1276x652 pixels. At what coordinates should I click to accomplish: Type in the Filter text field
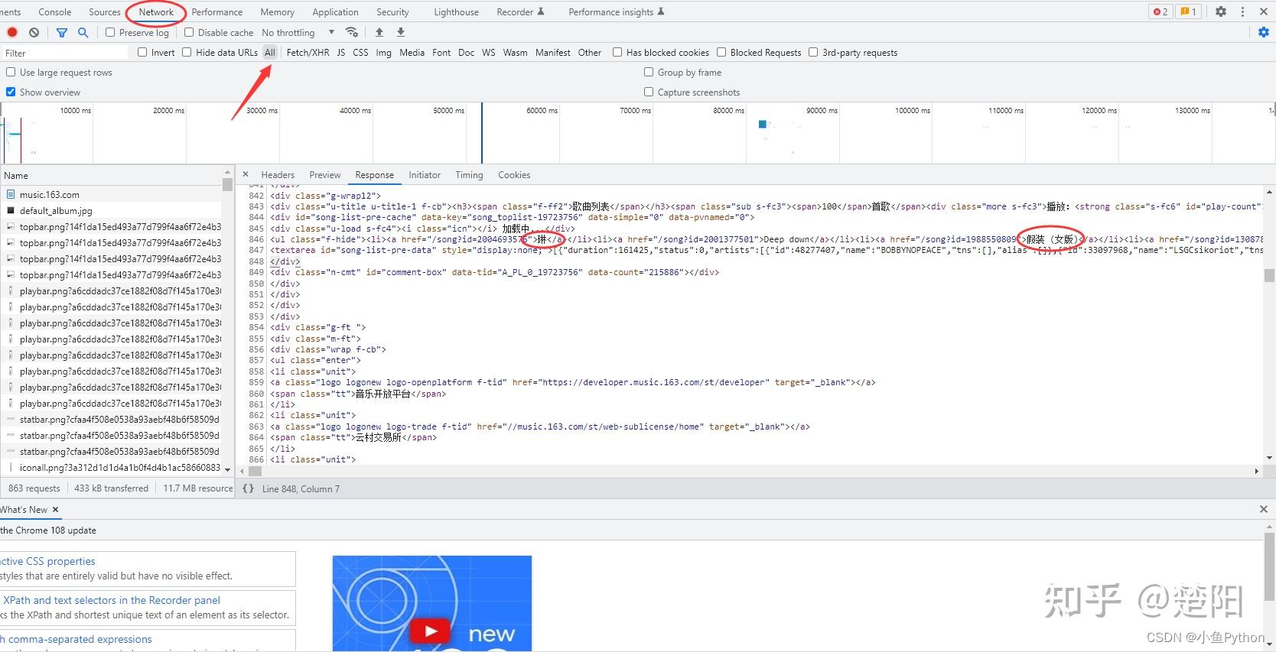tap(65, 53)
